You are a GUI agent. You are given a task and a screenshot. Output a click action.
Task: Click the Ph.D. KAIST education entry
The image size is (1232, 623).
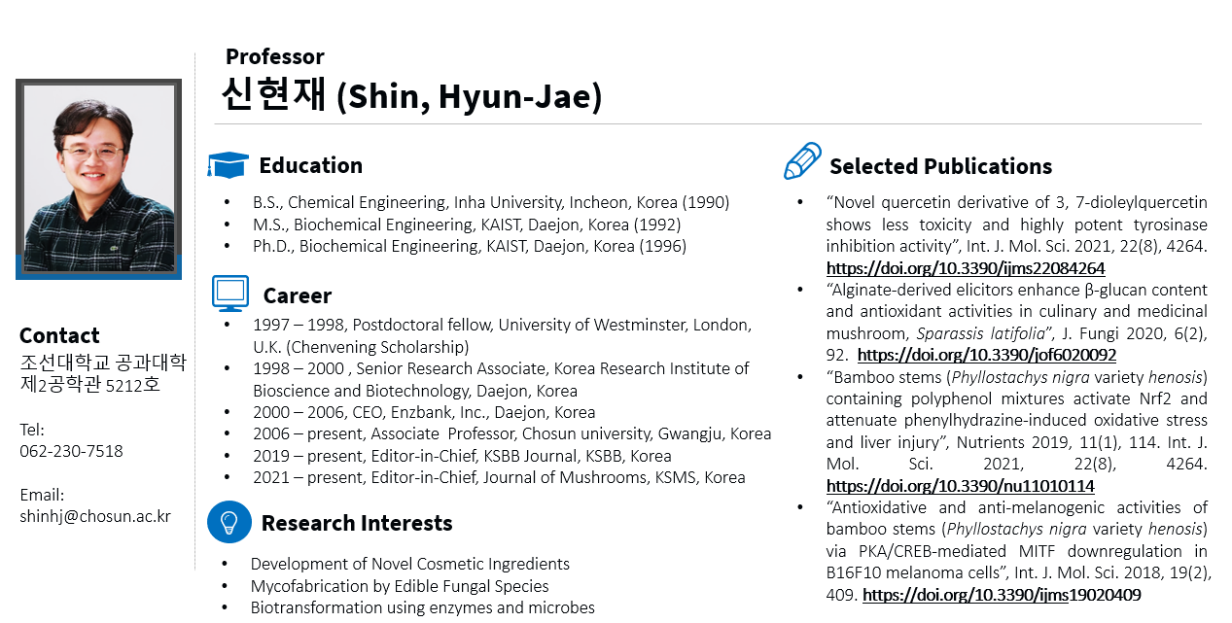point(470,246)
